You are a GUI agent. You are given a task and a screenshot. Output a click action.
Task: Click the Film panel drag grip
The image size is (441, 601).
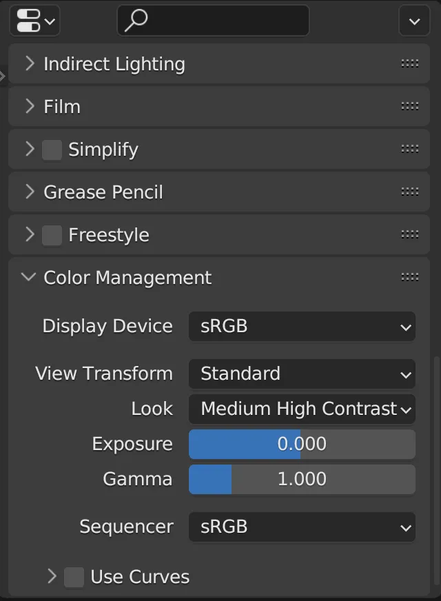coord(409,107)
